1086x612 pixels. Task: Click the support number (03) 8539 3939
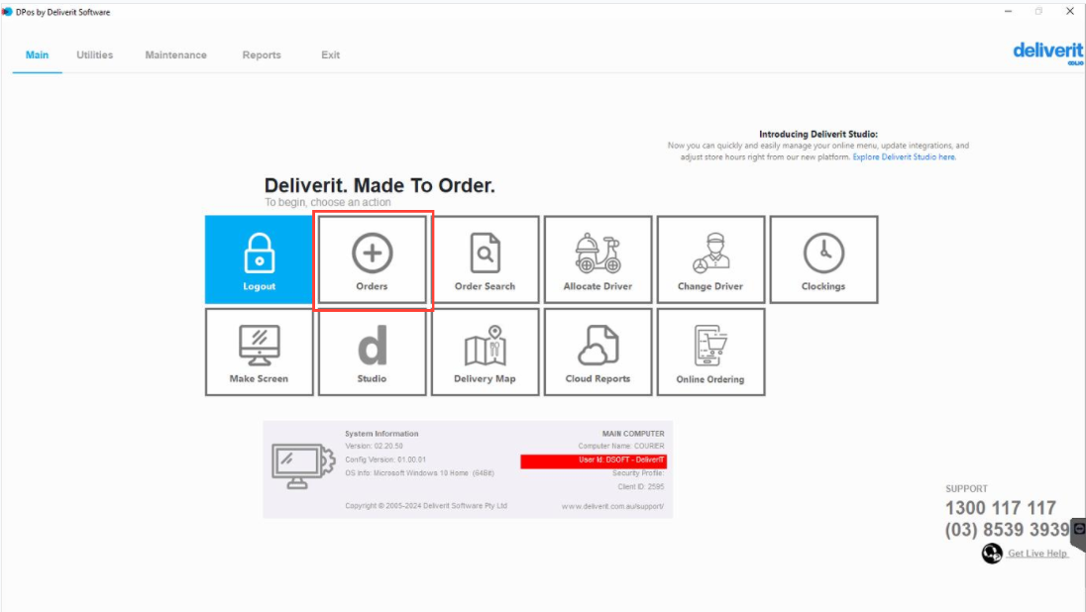tap(1007, 530)
